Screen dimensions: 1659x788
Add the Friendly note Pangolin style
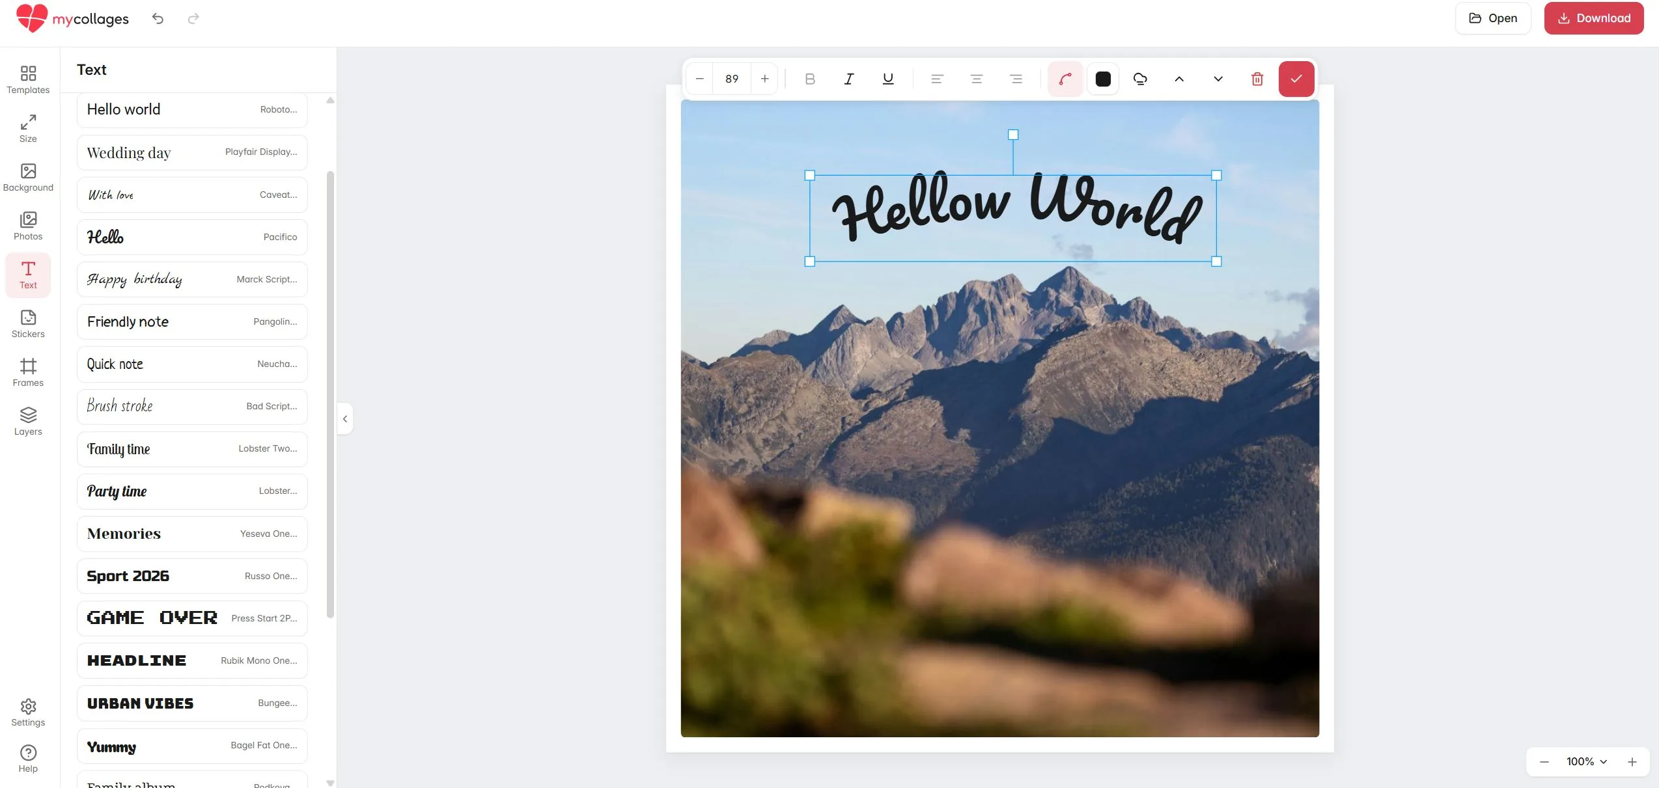(192, 321)
